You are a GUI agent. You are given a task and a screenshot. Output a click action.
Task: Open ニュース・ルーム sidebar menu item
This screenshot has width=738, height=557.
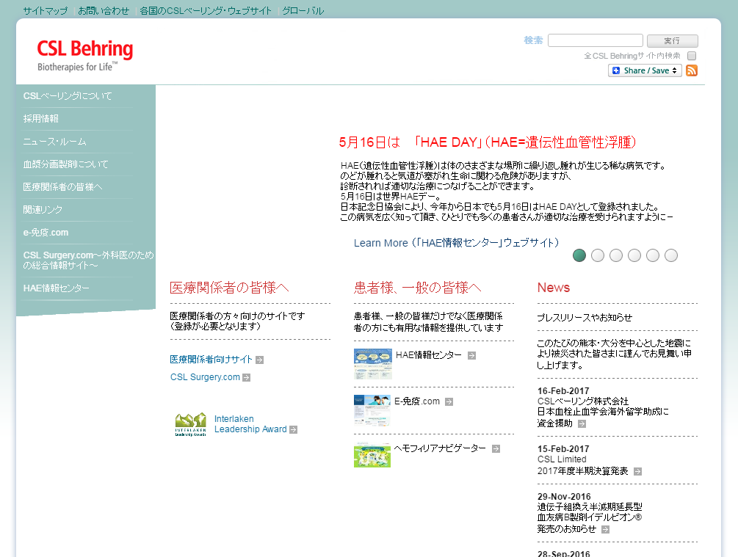coord(54,142)
